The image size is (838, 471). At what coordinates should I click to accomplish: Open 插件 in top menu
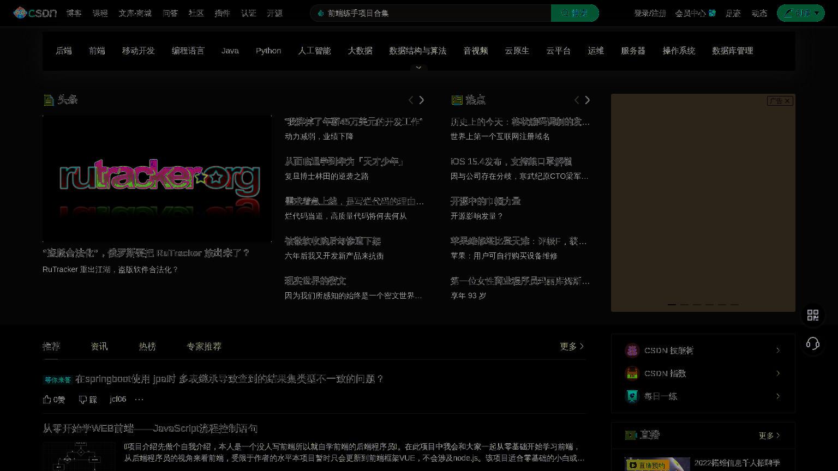[223, 13]
